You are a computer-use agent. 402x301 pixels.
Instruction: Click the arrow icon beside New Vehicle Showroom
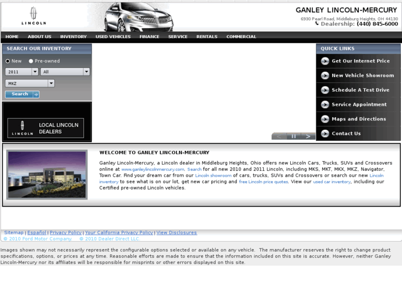click(325, 76)
